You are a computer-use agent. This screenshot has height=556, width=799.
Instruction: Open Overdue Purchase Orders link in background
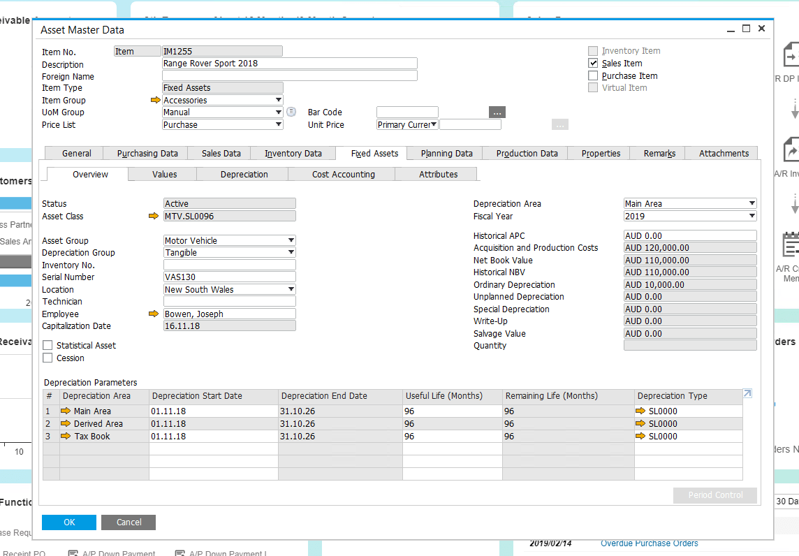(650, 543)
